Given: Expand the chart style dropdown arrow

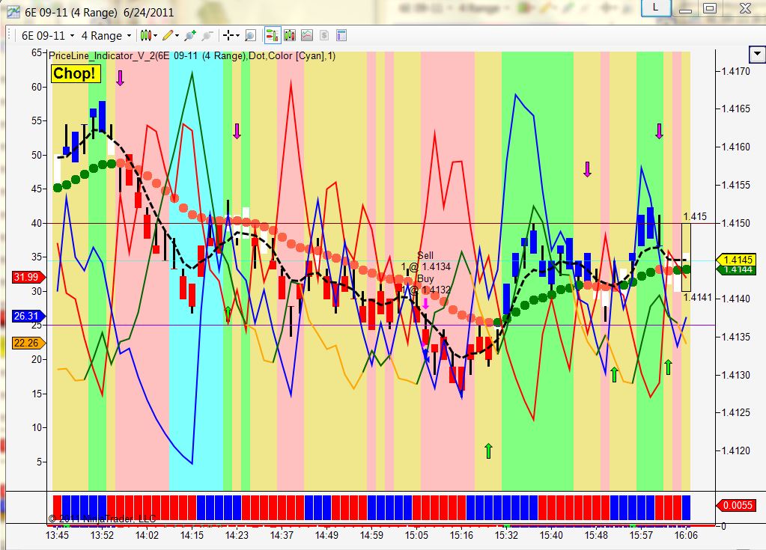Looking at the screenshot, I should [155, 35].
